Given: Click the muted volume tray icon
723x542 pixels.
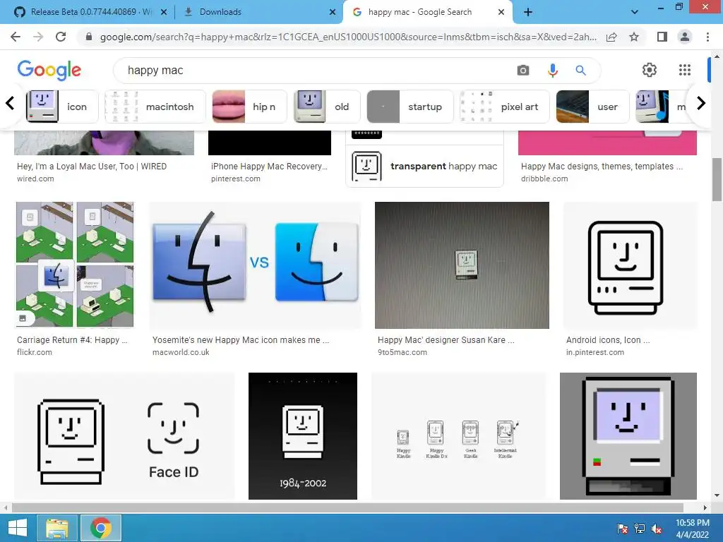Looking at the screenshot, I should pos(657,528).
